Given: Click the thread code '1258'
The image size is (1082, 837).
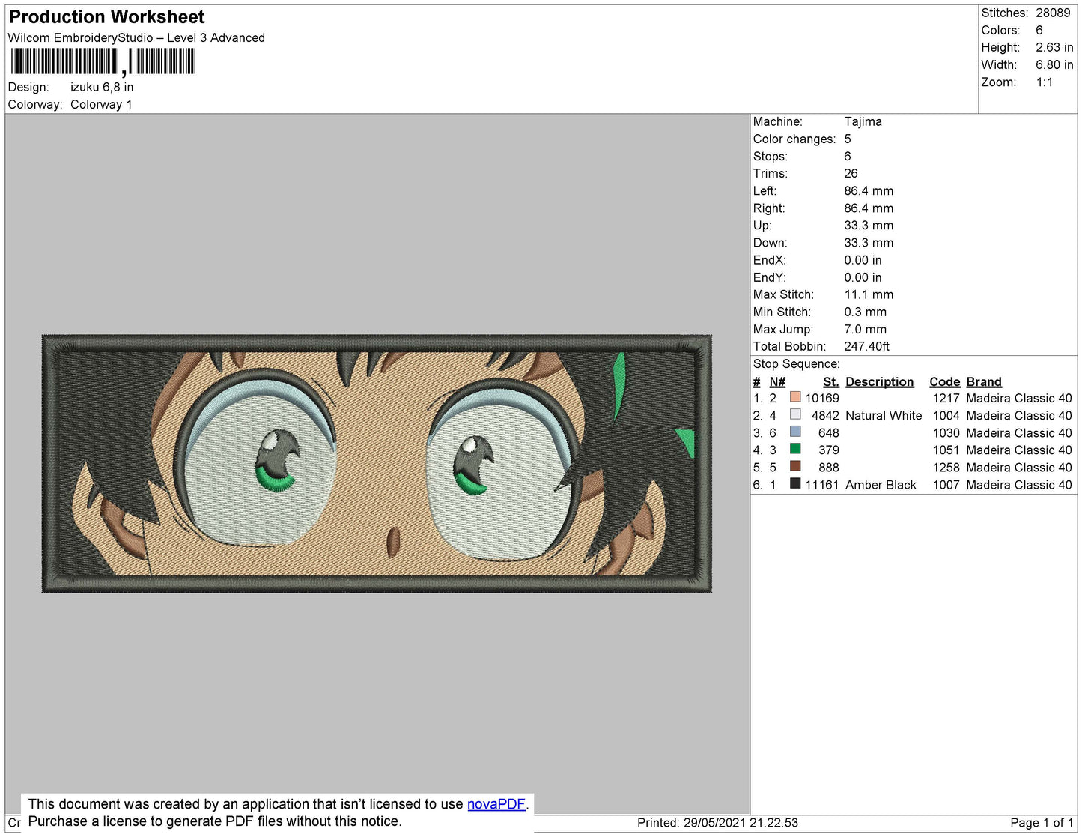Looking at the screenshot, I should click(x=946, y=467).
